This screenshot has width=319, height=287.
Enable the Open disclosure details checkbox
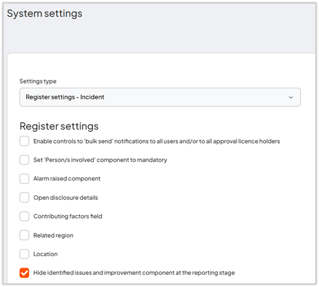point(24,198)
